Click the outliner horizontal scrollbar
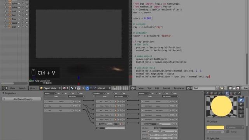Viewport: 249px width, 140px height. click(x=7, y=83)
